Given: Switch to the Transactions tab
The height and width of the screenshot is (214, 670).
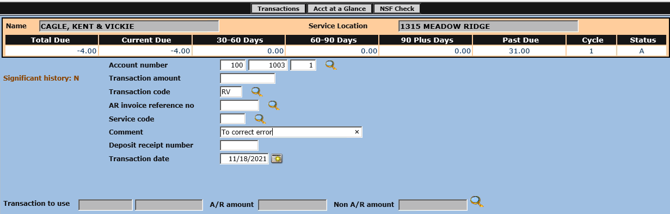Looking at the screenshot, I should [278, 9].
